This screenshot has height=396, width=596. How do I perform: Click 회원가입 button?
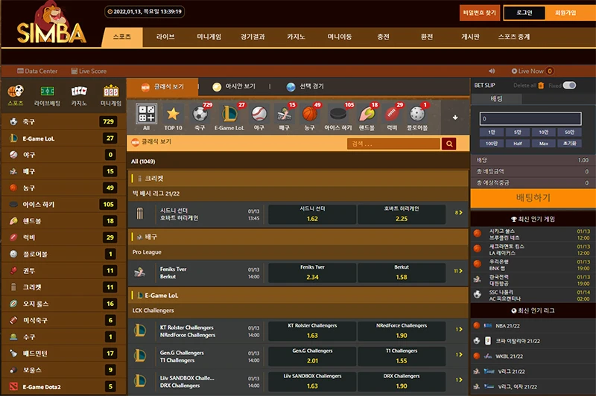coord(565,13)
